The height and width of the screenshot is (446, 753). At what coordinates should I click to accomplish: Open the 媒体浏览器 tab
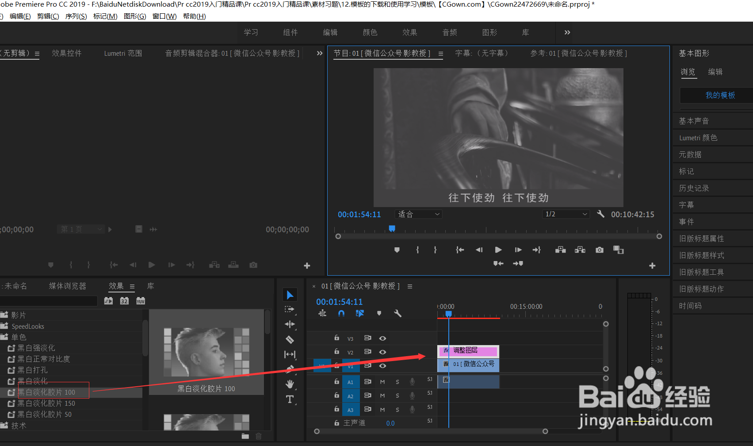pos(68,286)
